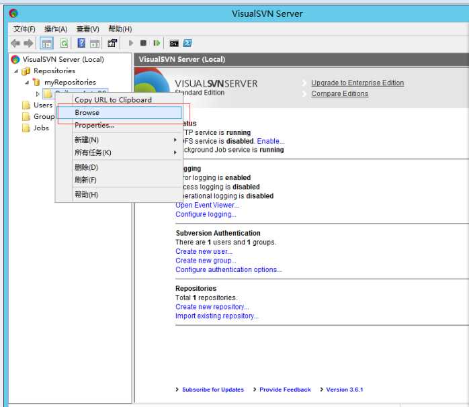Click the Start service play icon

pos(131,44)
